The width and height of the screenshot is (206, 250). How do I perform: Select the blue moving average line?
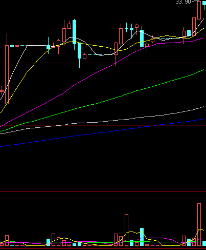pos(102,133)
